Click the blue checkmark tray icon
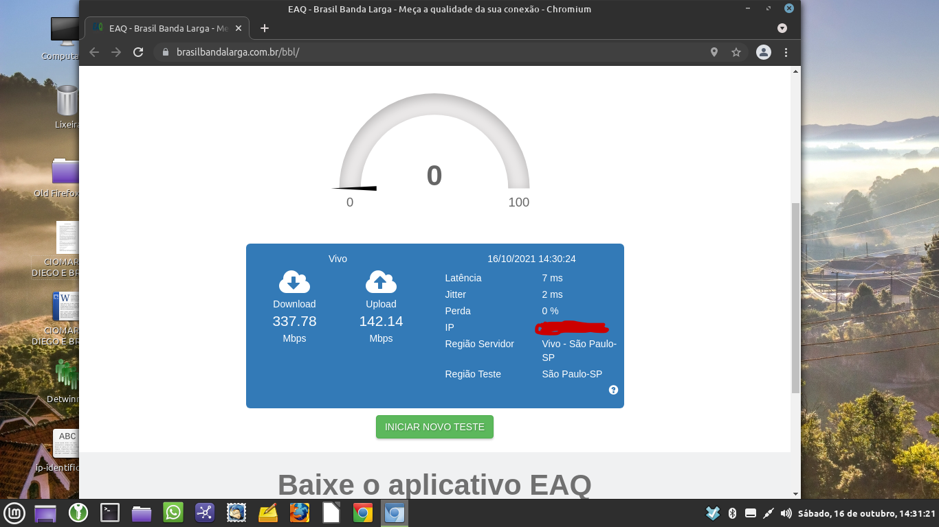Viewport: 939px width, 527px height. 713,513
